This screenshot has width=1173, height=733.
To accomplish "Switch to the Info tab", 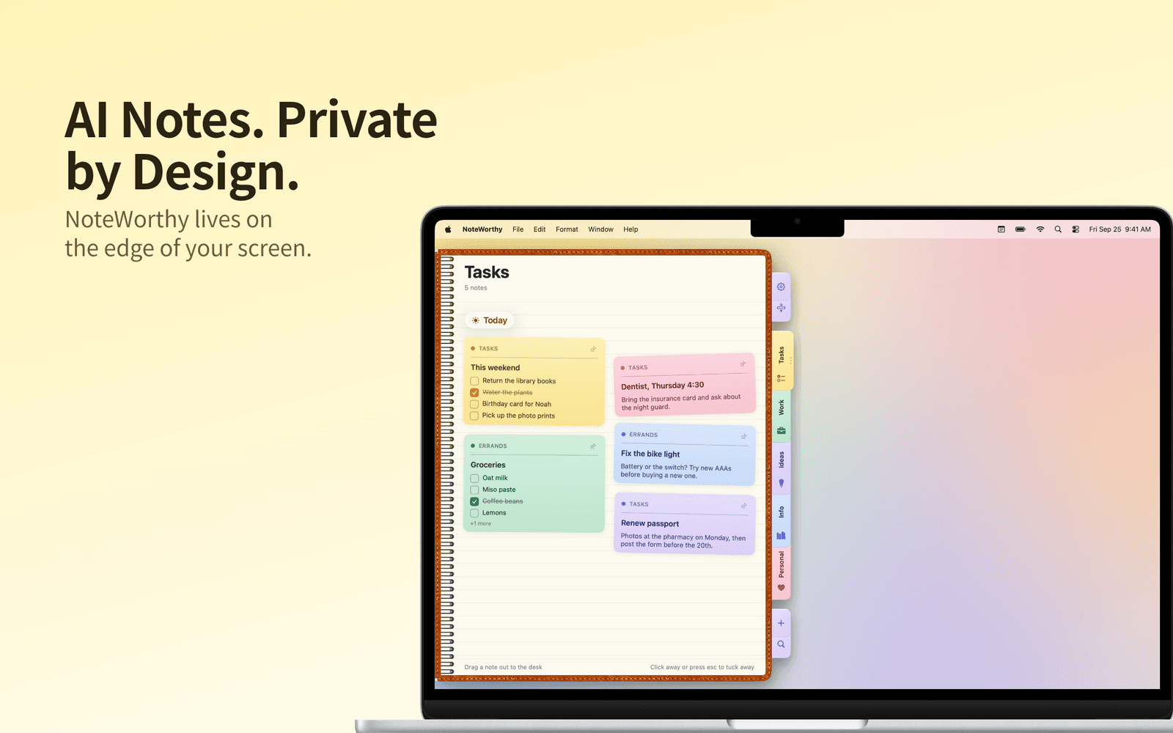I will 782,522.
